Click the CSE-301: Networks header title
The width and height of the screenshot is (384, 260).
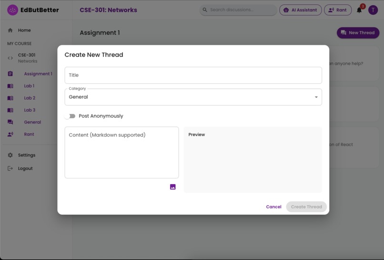click(x=108, y=10)
